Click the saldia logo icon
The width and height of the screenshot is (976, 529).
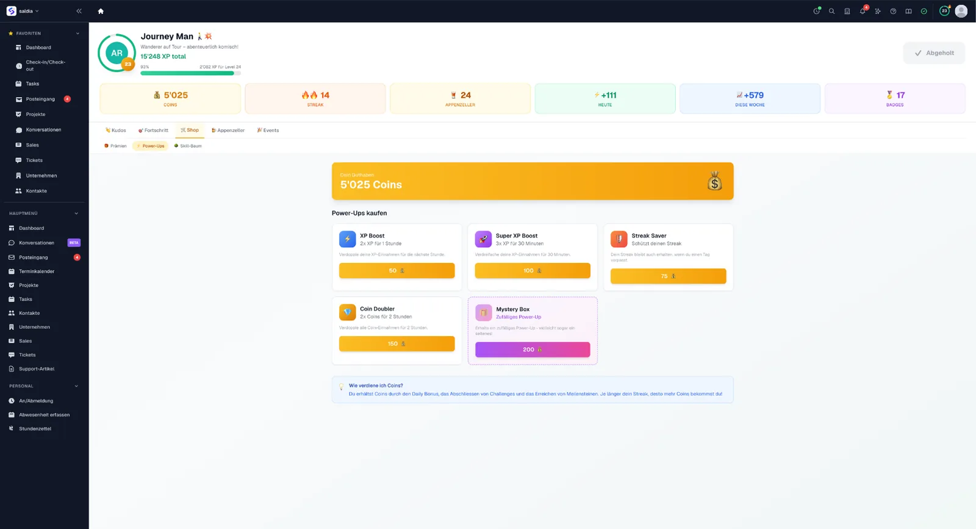11,11
